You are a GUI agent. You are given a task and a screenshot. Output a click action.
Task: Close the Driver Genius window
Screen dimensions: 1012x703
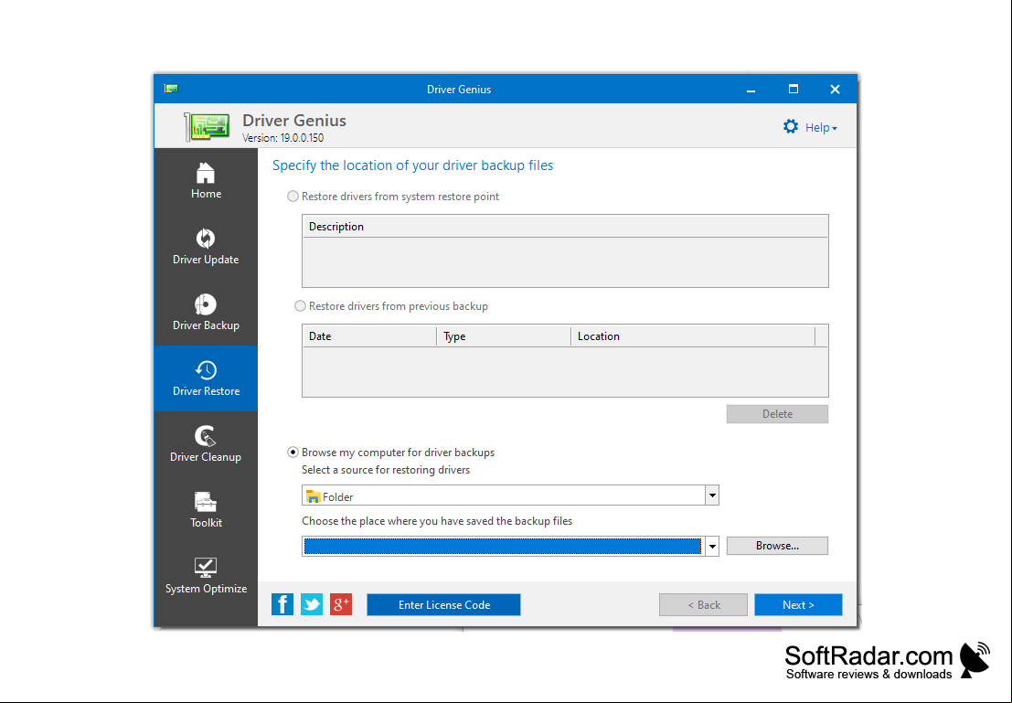click(x=836, y=89)
